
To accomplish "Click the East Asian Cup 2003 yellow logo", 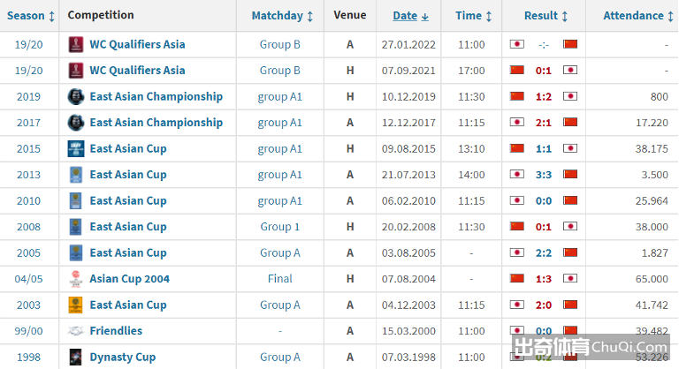I will (x=76, y=305).
